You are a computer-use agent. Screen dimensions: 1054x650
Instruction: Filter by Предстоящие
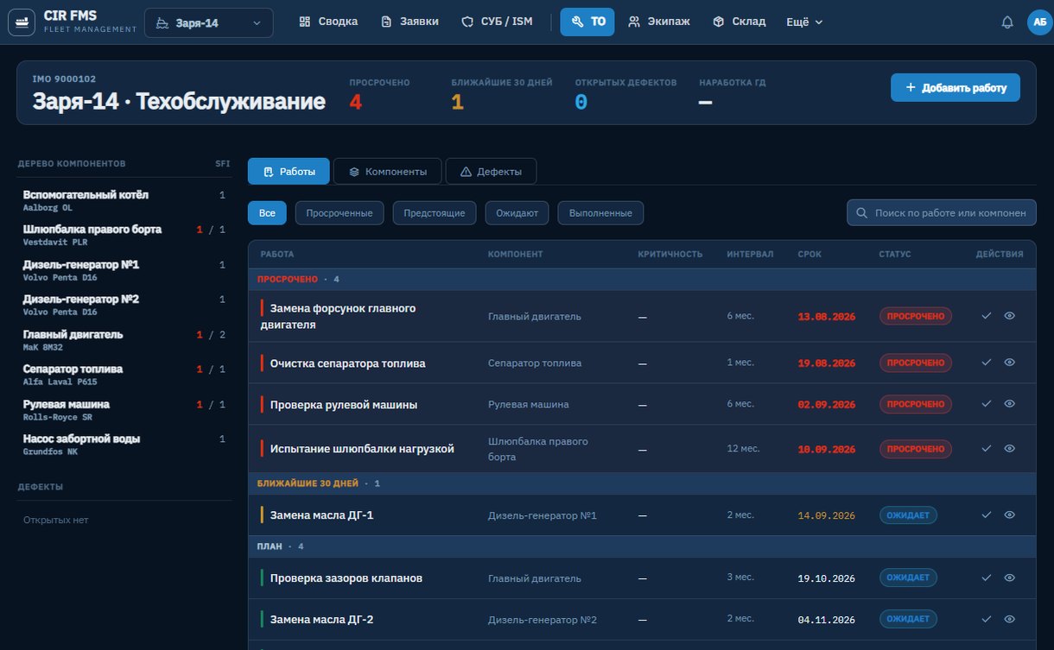tap(435, 213)
